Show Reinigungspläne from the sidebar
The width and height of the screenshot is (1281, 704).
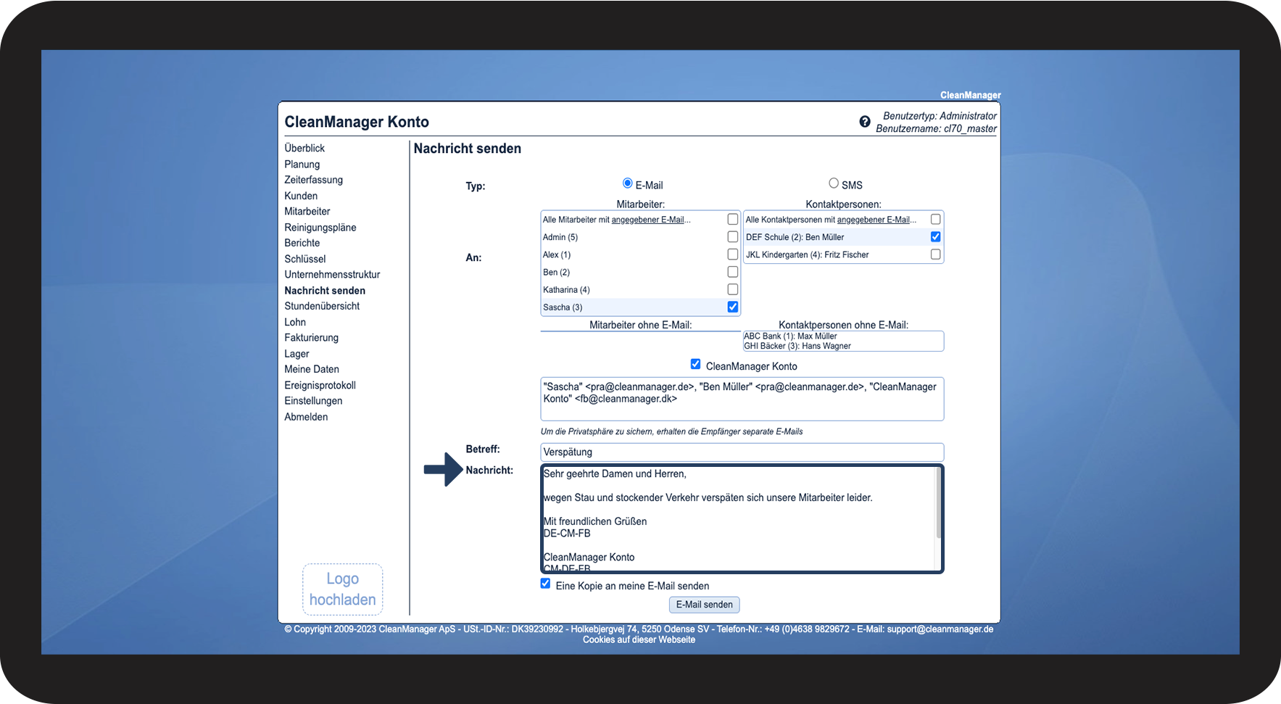click(320, 228)
